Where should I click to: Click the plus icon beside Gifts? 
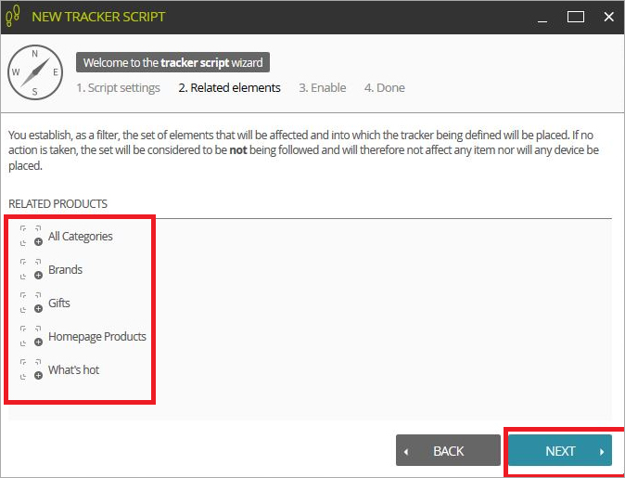[38, 309]
